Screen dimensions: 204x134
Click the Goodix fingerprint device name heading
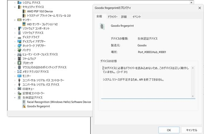pyautogui.click(x=122, y=26)
